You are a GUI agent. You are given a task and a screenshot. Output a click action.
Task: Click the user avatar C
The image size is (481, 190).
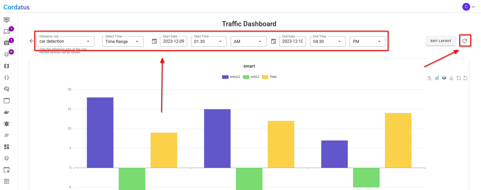(466, 7)
